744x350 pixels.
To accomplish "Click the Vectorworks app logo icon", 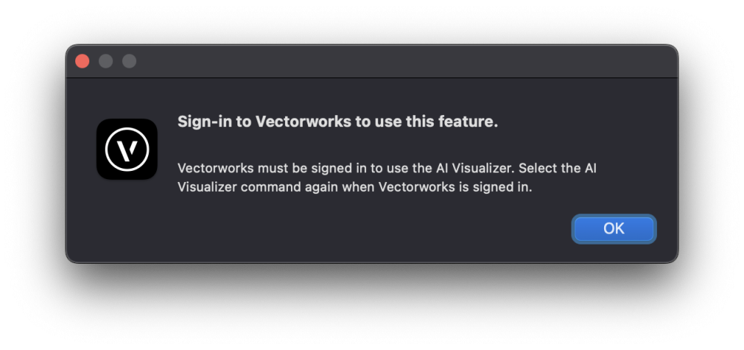I will [x=126, y=149].
